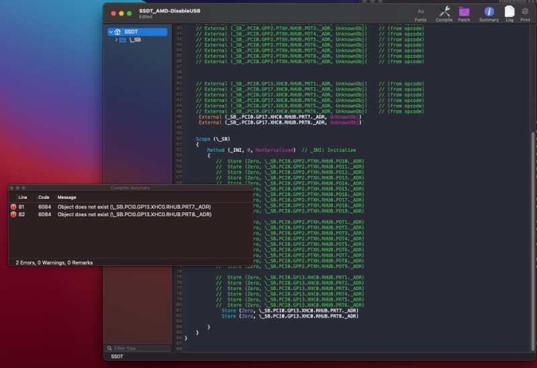Image resolution: width=537 pixels, height=368 pixels.
Task: Close the Compiler Summary window
Action: (x=13, y=188)
